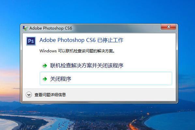Click the small title bar application icon
This screenshot has width=195, height=130.
(25, 28)
